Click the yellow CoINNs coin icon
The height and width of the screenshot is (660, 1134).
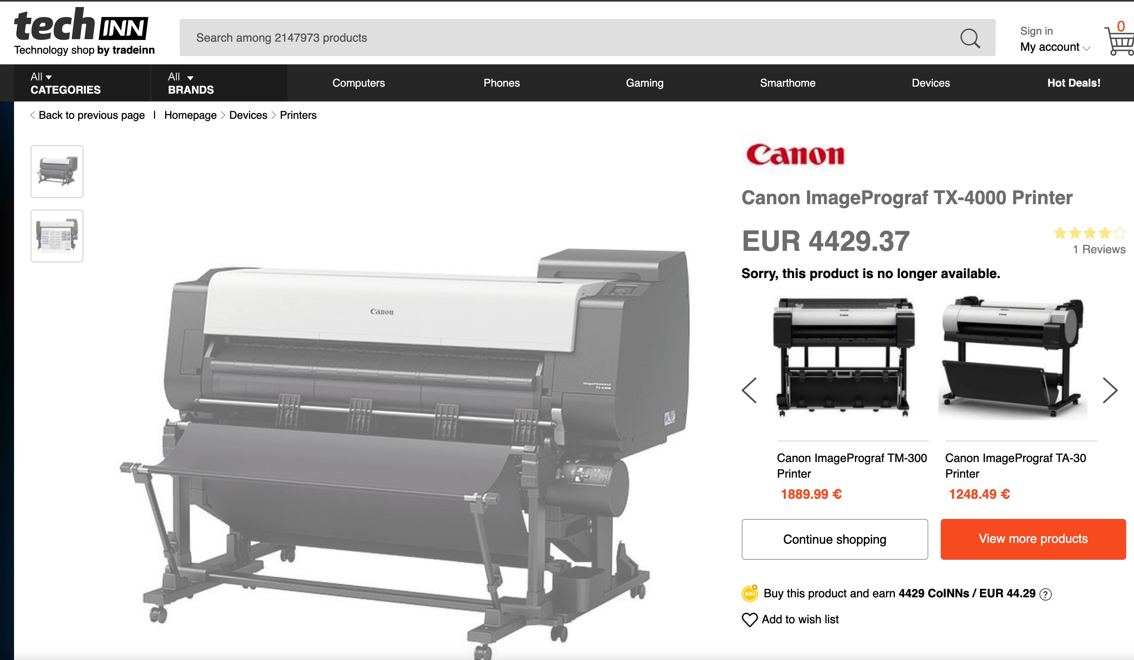[x=750, y=594]
